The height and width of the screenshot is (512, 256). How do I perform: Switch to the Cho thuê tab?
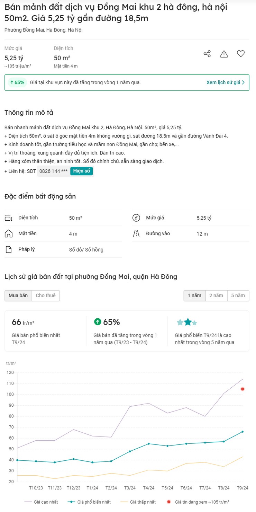46,295
